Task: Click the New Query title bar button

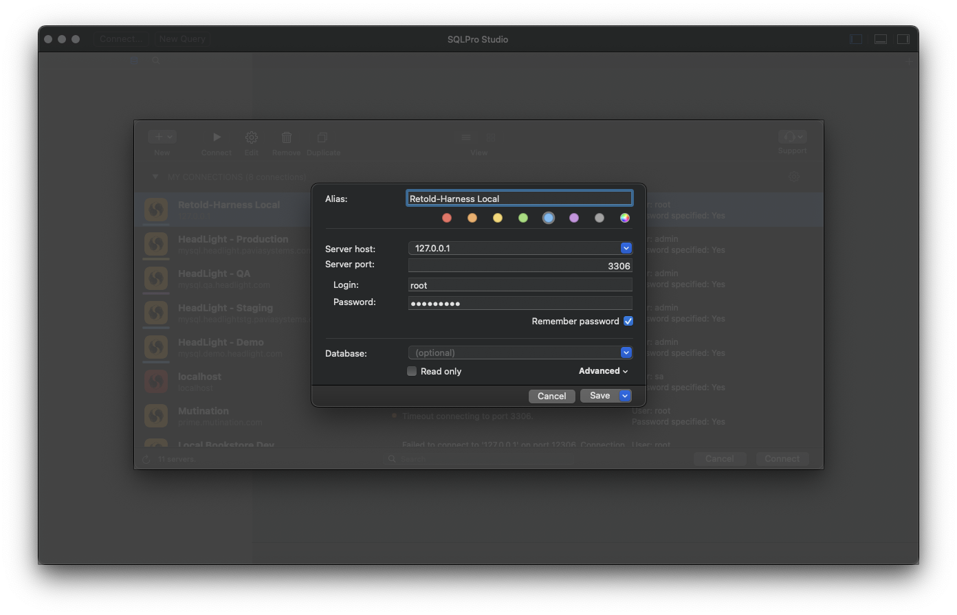Action: tap(182, 39)
